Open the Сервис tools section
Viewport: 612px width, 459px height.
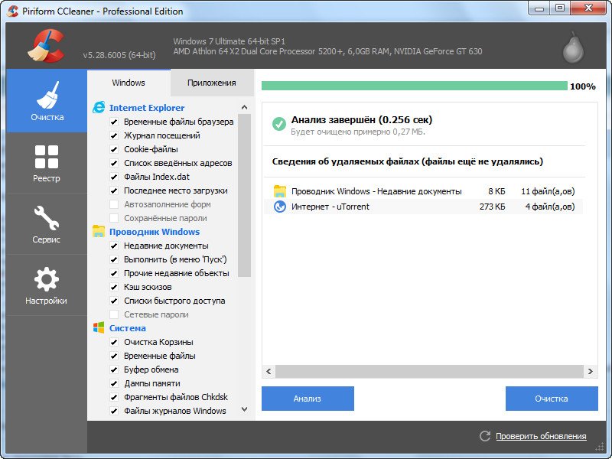47,224
